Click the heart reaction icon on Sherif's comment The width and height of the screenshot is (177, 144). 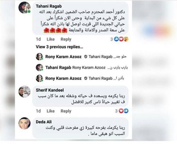coord(121,111)
